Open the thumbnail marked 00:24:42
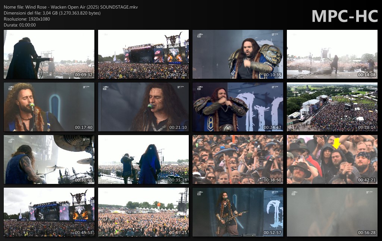The height and width of the screenshot is (241, 382). [238, 107]
